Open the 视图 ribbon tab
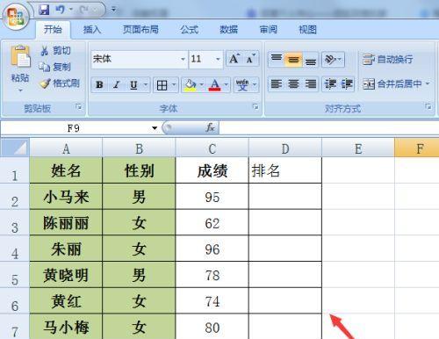The width and height of the screenshot is (439, 339). coord(307,29)
